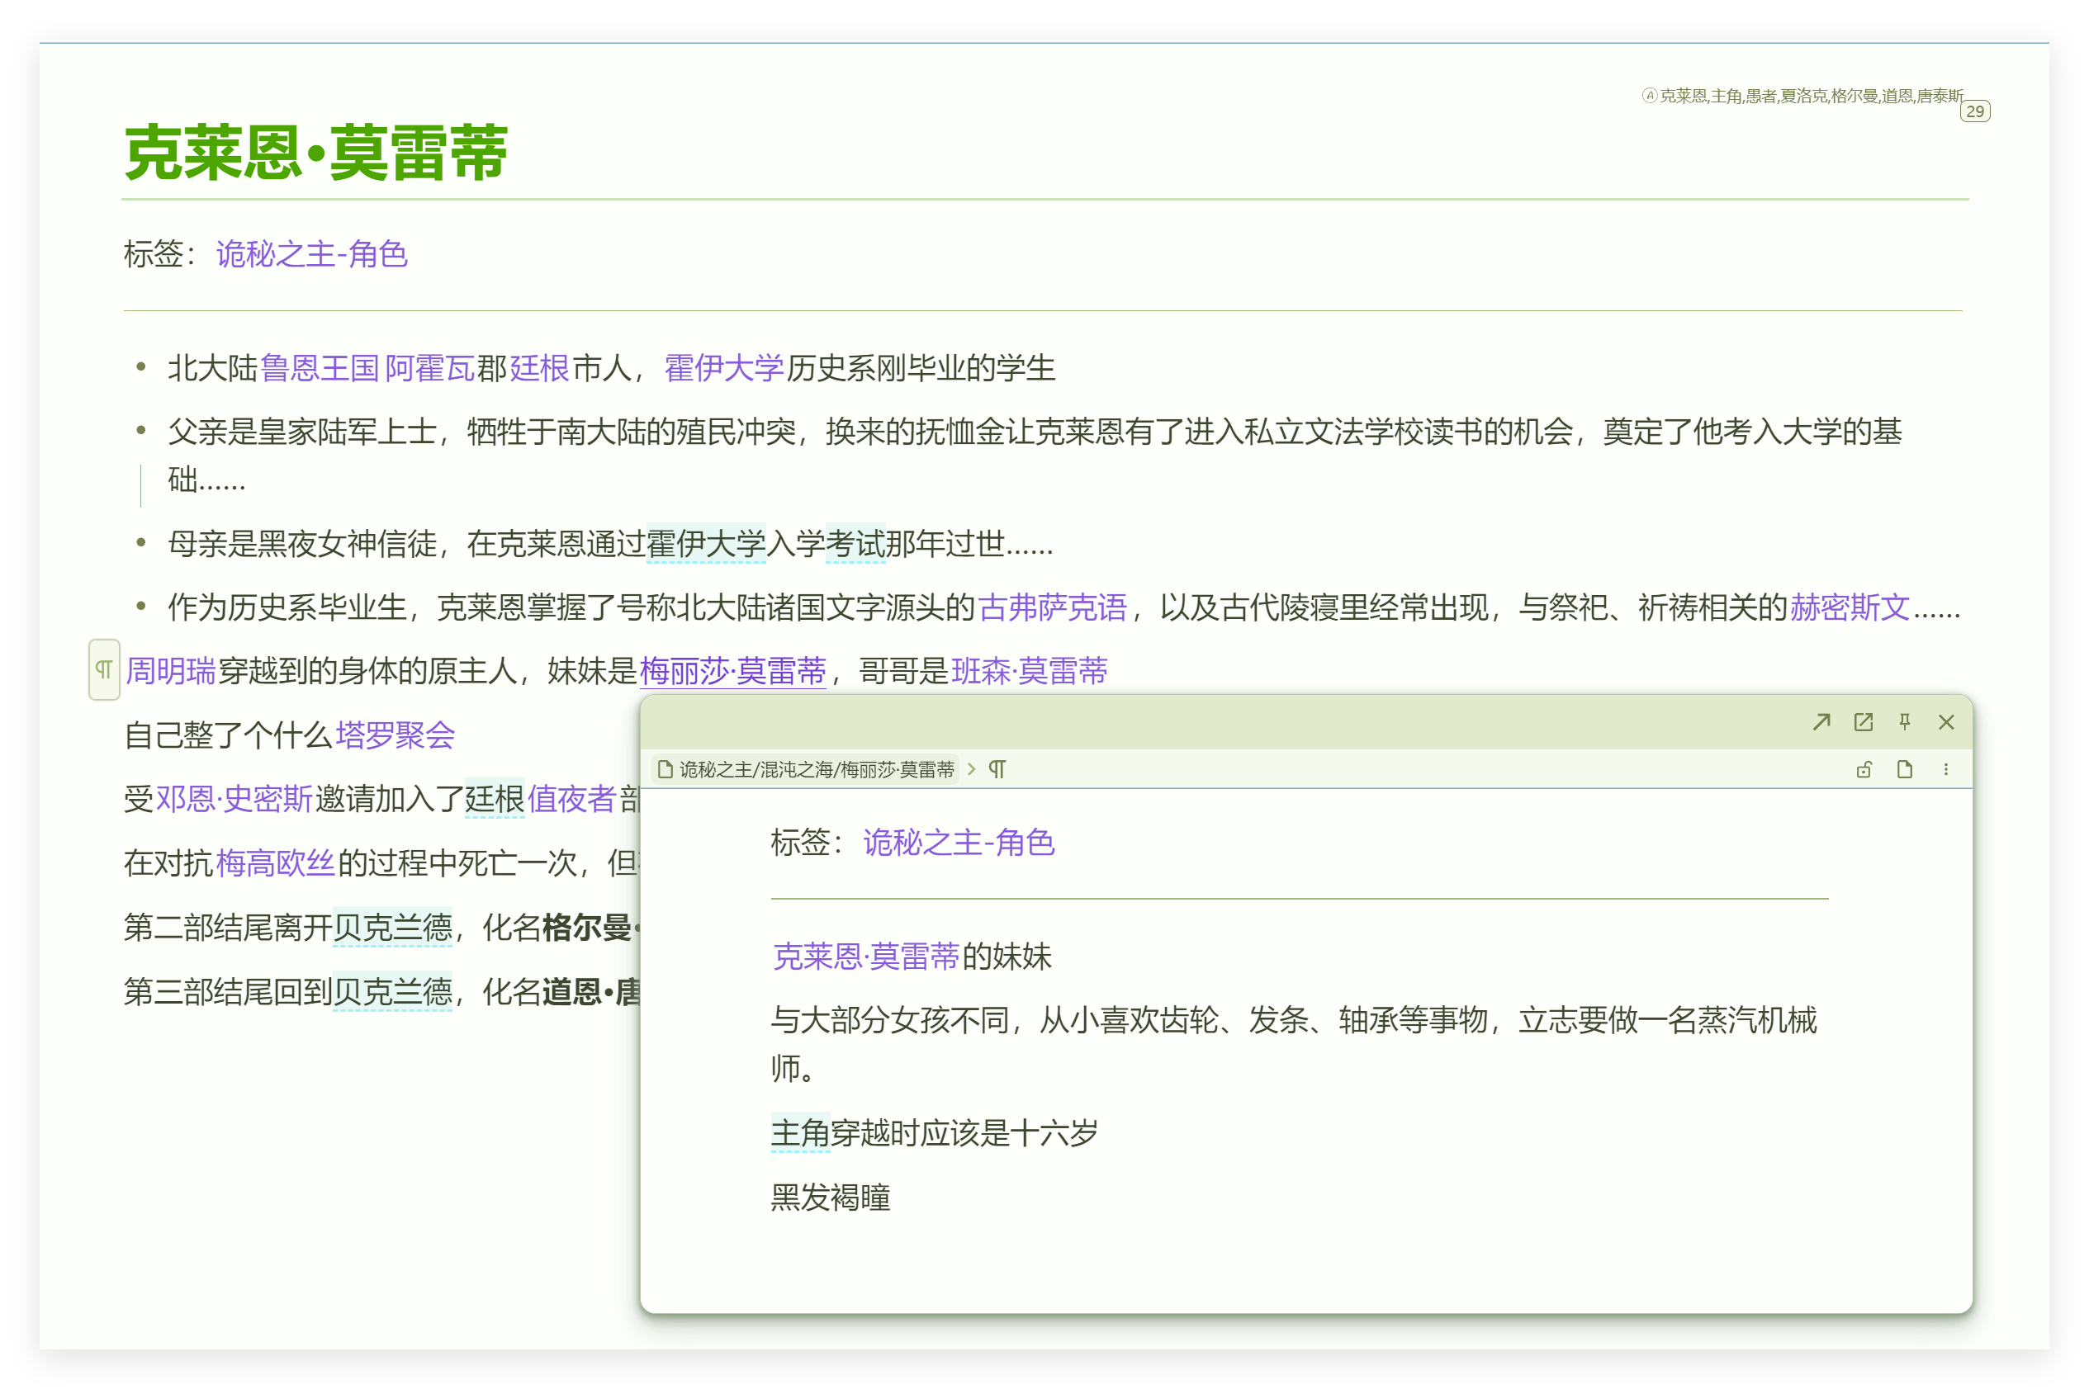
Task: Toggle the read-only lock in popup breadcrumb
Action: pos(1864,770)
